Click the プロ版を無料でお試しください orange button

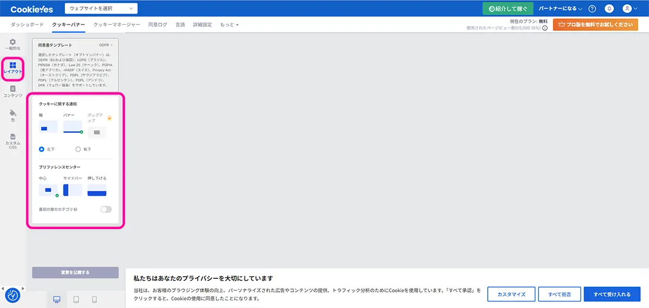595,24
